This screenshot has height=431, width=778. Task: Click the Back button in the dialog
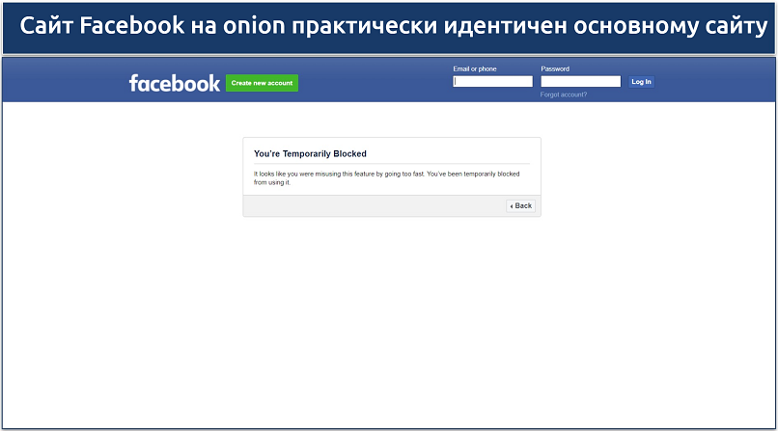tap(520, 205)
